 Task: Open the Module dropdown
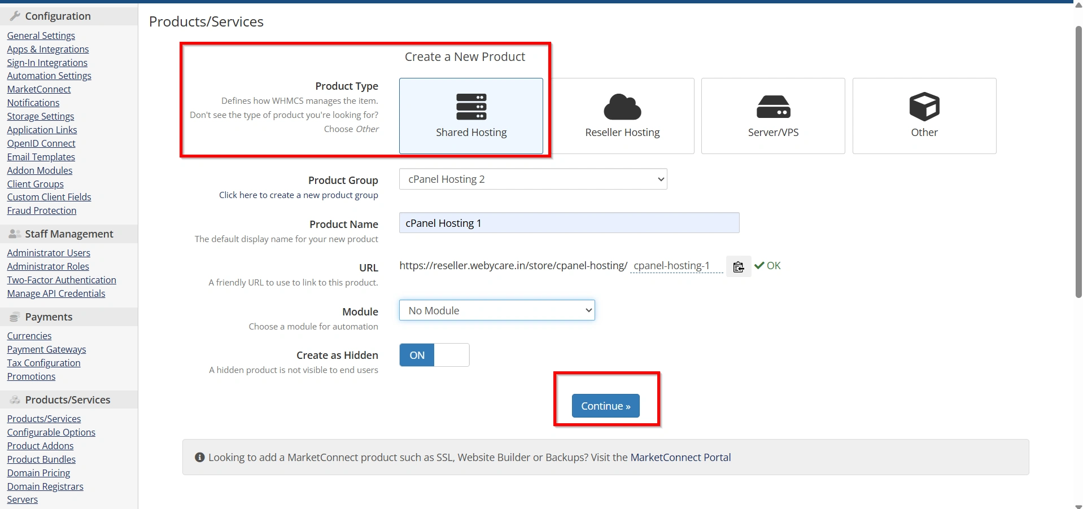tap(497, 310)
